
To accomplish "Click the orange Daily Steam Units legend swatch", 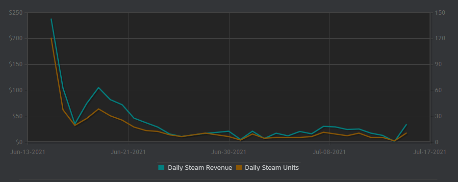I will (x=239, y=167).
